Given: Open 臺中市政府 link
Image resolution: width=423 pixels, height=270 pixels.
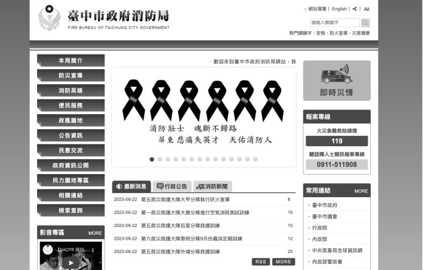Looking at the screenshot, I should click(325, 205).
